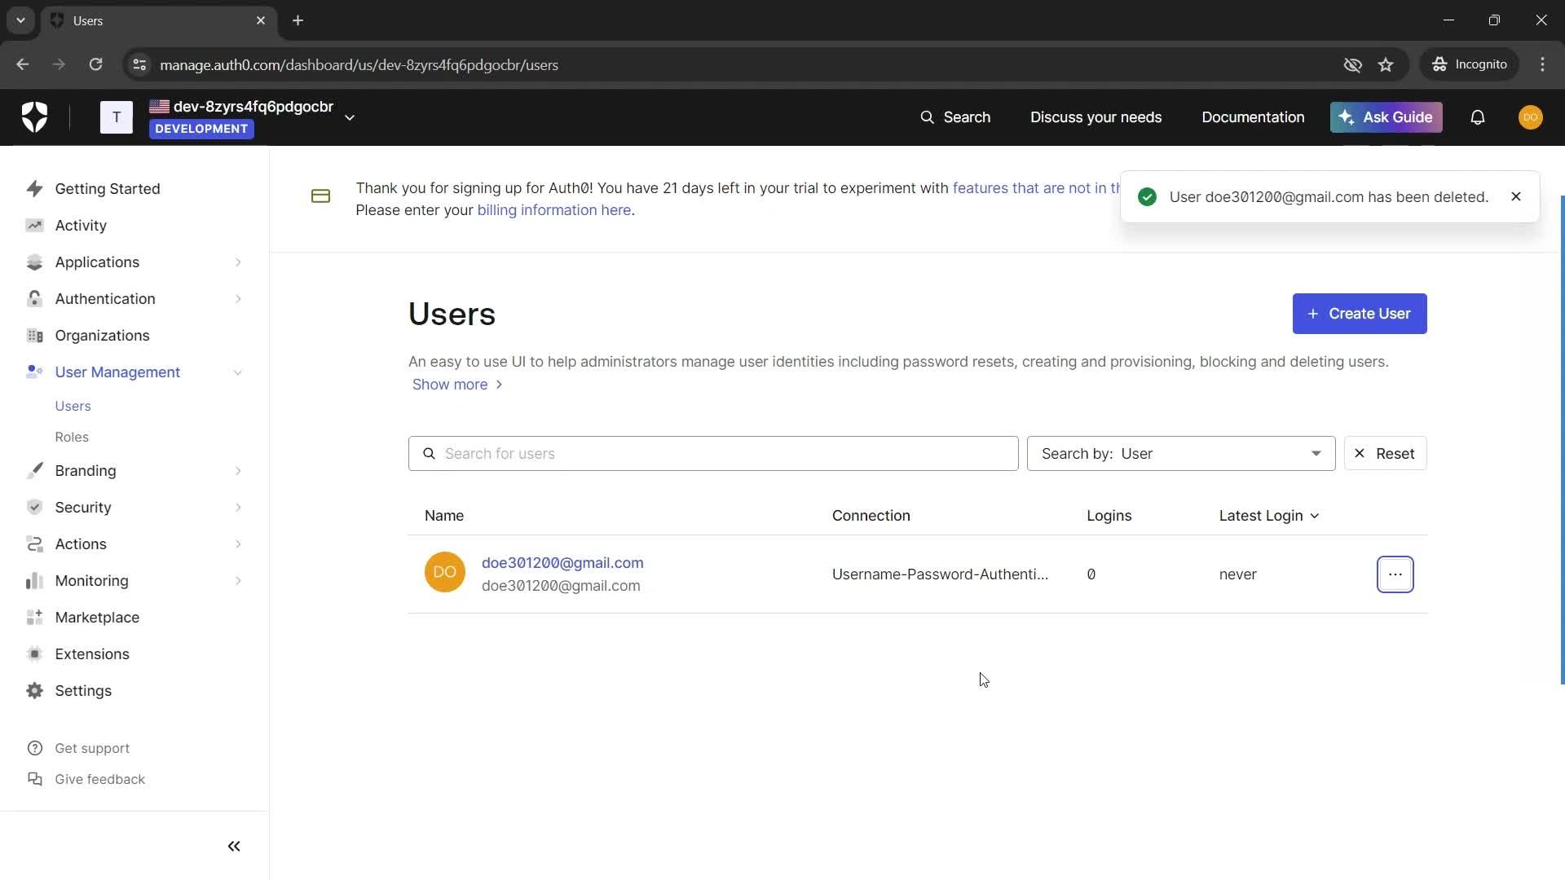Open a new browser tab
This screenshot has width=1565, height=880.
[x=298, y=20]
